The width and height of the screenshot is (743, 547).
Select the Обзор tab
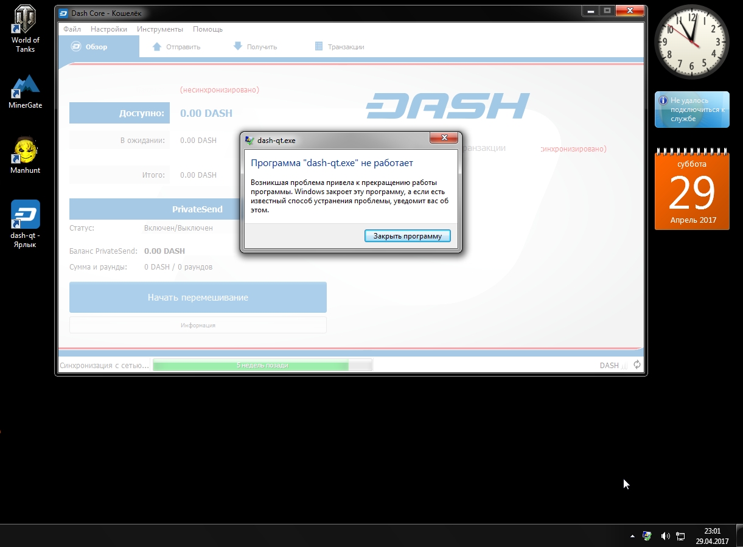click(x=99, y=46)
